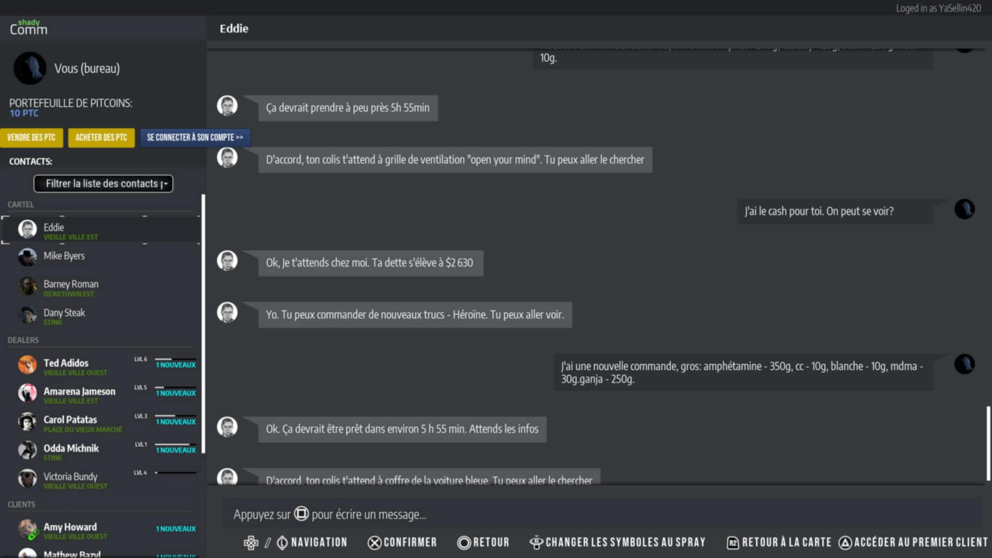Click Se connecter à son compte button
Screen dimensions: 992x558
pos(195,138)
